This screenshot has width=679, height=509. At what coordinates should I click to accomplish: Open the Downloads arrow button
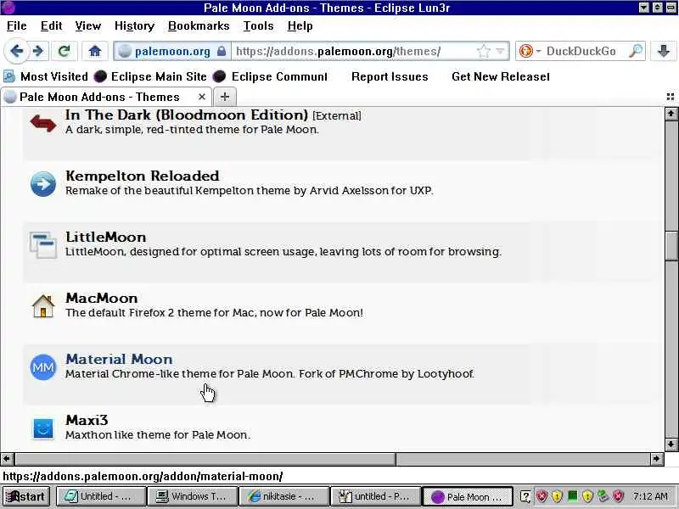[x=663, y=51]
